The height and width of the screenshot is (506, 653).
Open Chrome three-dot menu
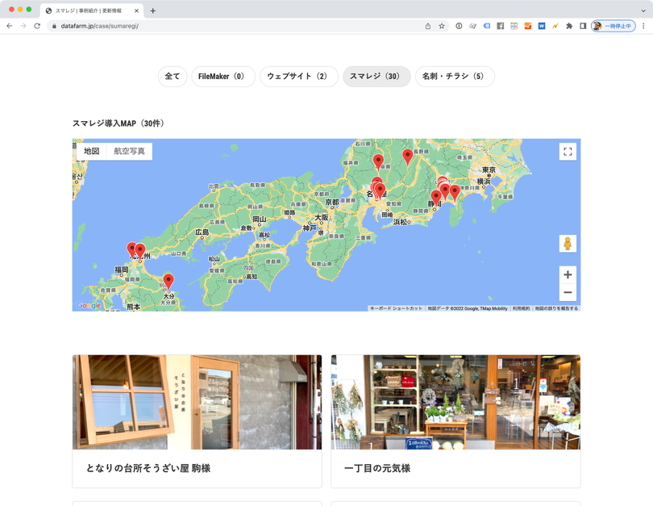(x=643, y=26)
